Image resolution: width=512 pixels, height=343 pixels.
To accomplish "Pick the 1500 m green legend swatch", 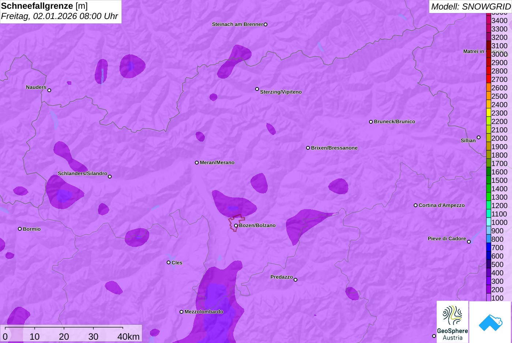I will pos(488,180).
